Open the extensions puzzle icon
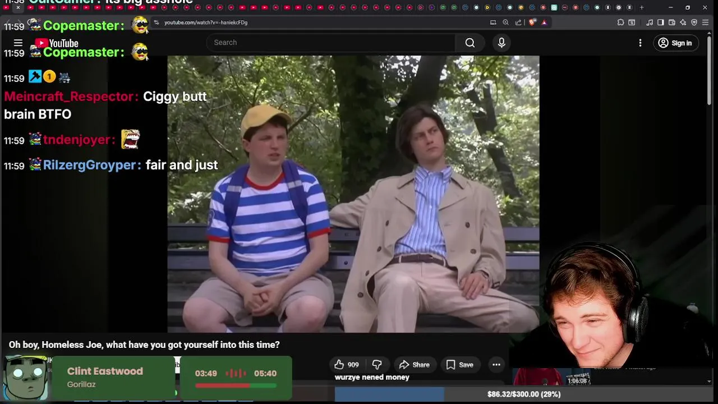This screenshot has width=718, height=404. click(x=620, y=22)
